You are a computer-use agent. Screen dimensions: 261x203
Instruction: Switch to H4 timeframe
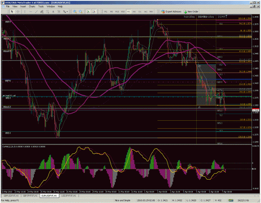tap(134, 12)
